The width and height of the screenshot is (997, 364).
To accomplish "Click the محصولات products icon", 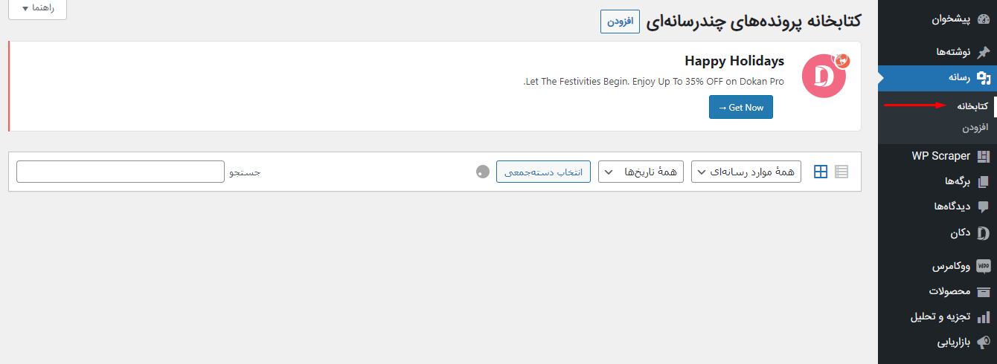I will point(983,291).
